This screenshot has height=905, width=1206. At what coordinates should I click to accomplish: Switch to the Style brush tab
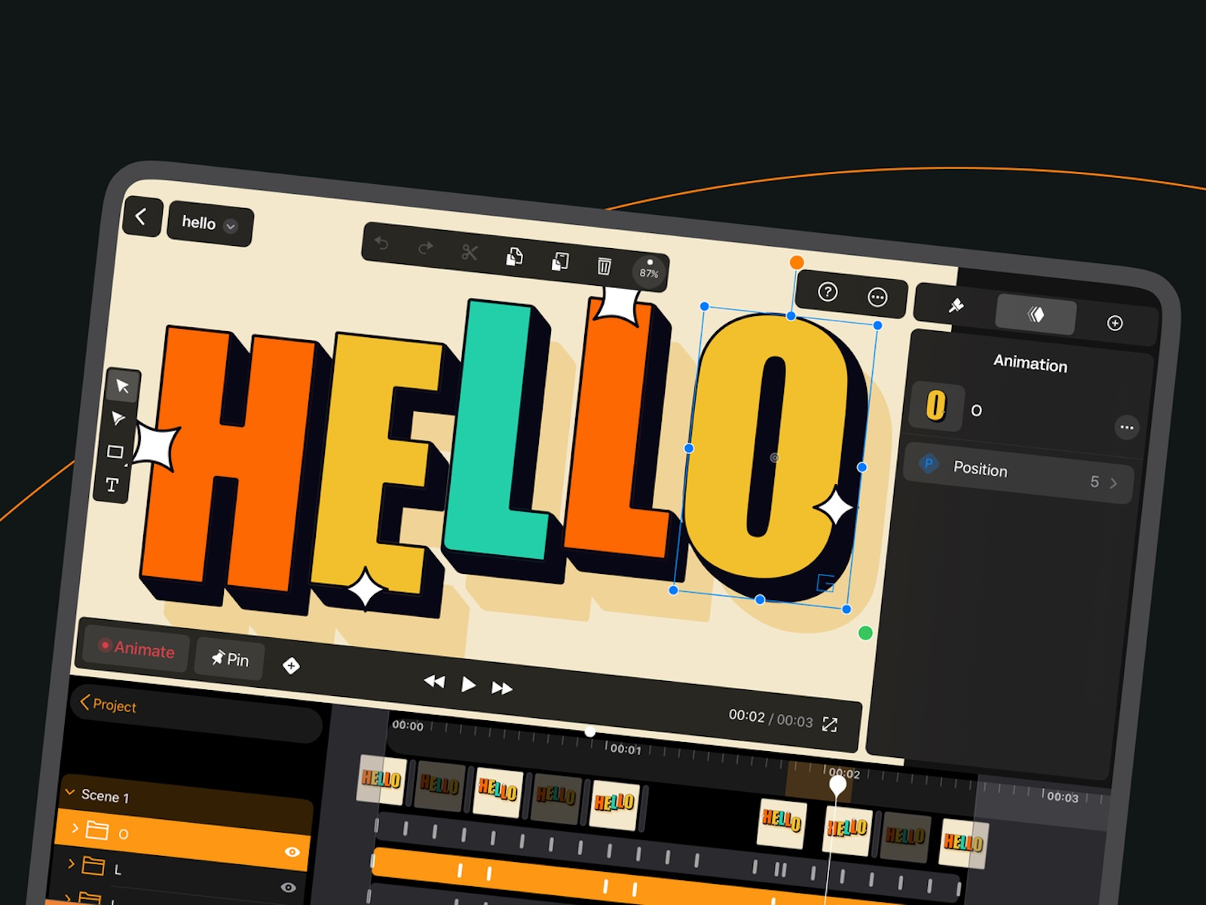tap(956, 305)
